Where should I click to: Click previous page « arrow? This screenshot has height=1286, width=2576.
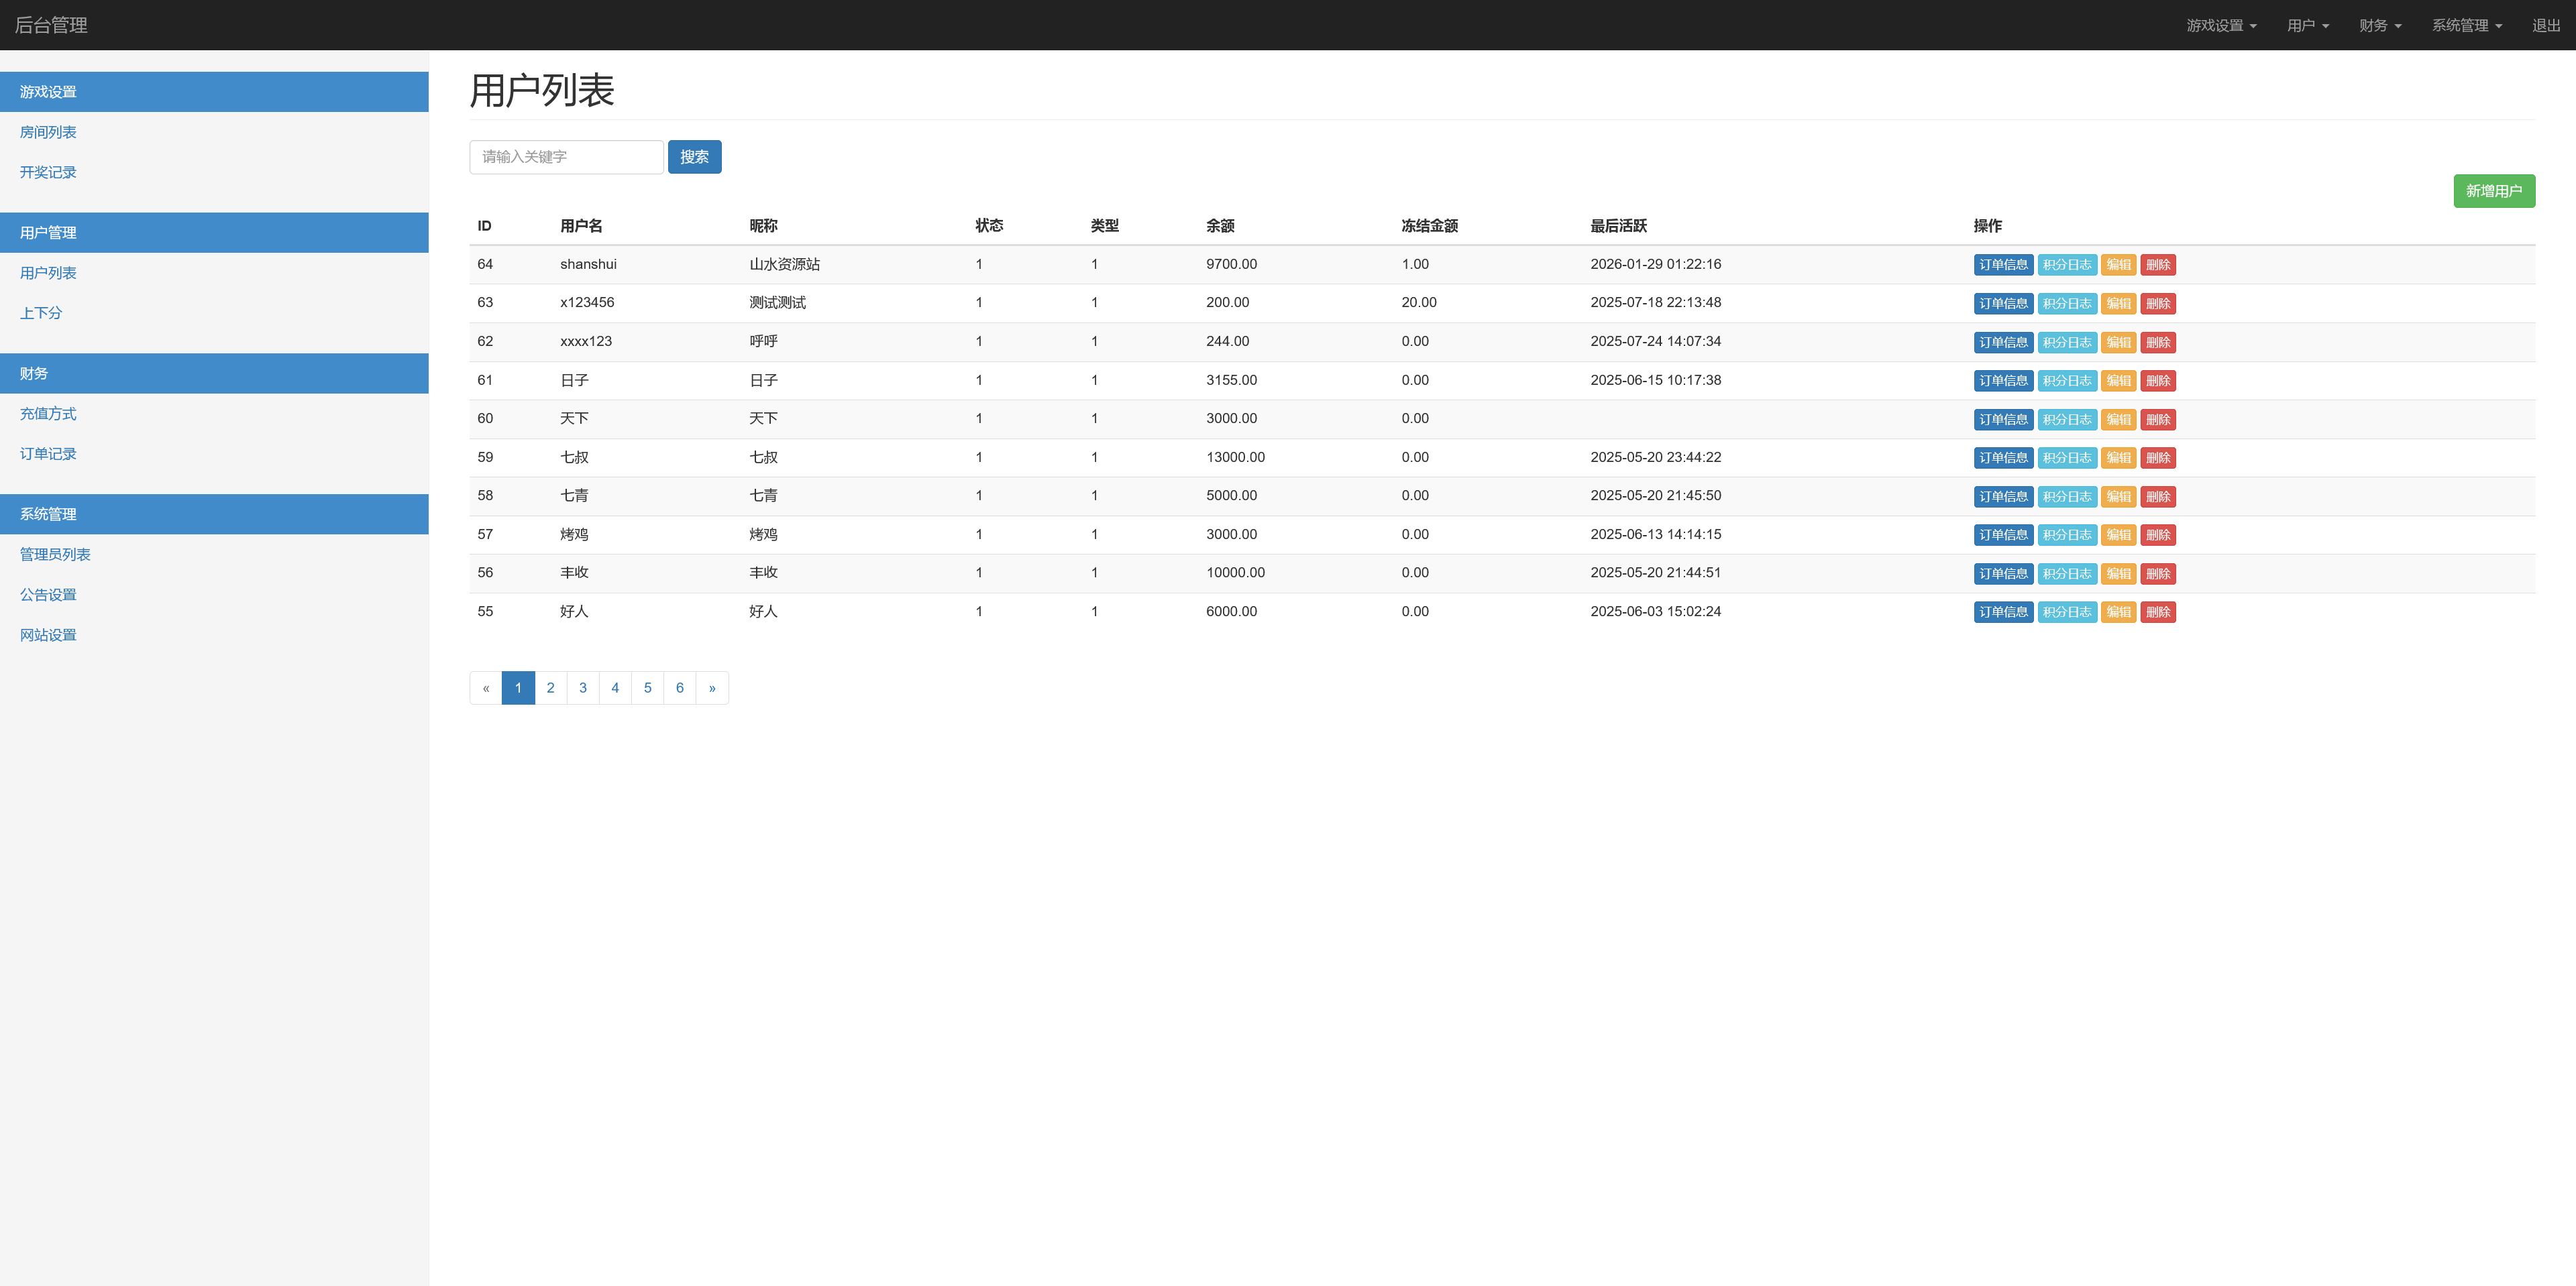486,687
